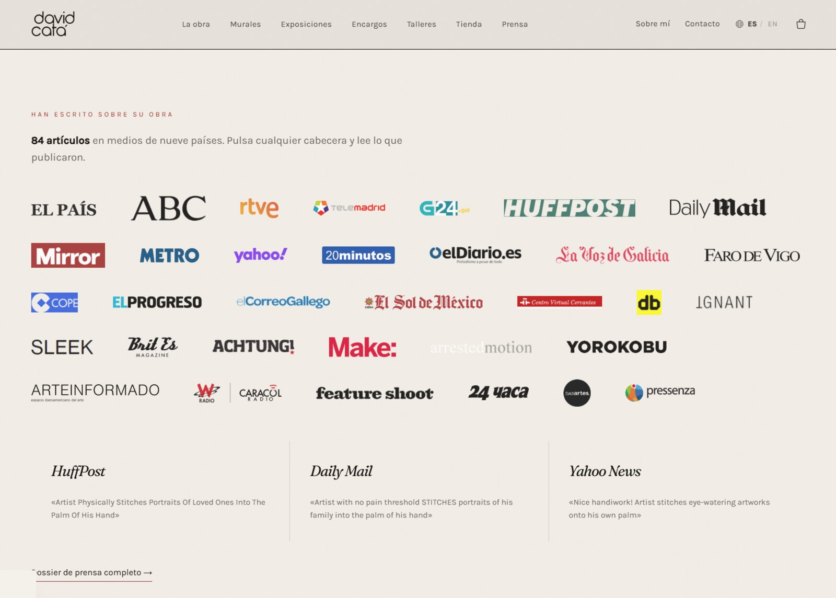Select the Daily Mail logo

717,208
